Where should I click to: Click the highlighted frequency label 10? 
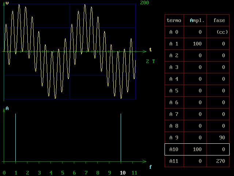[123, 173]
